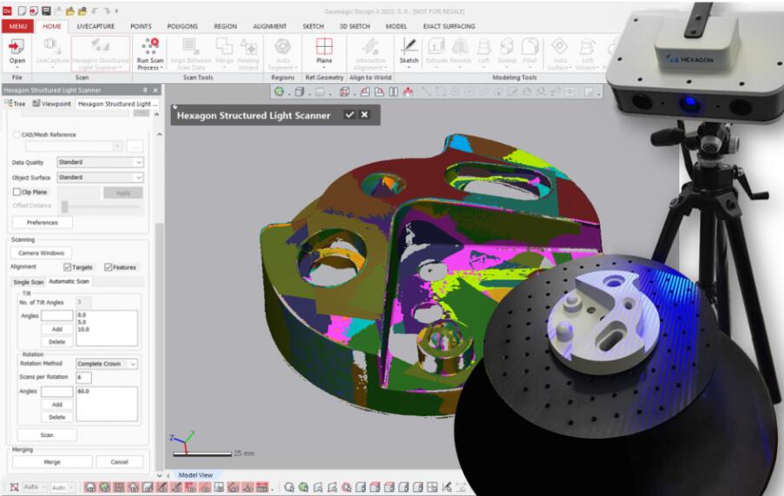The height and width of the screenshot is (496, 784).
Task: Click the selection mode icon at the bottom-left corner
Action: coord(15,487)
